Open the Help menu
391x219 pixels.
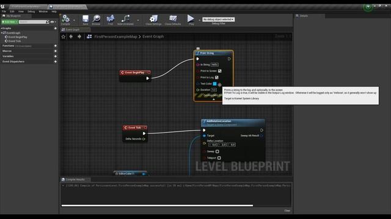click(54, 12)
